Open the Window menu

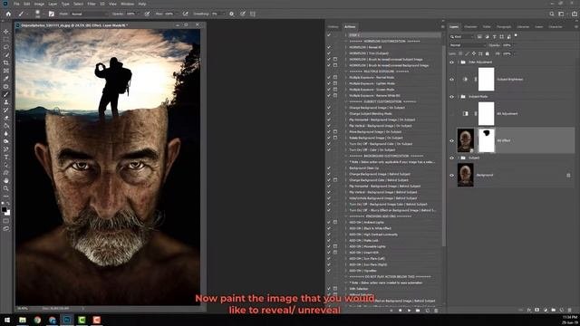pos(127,4)
